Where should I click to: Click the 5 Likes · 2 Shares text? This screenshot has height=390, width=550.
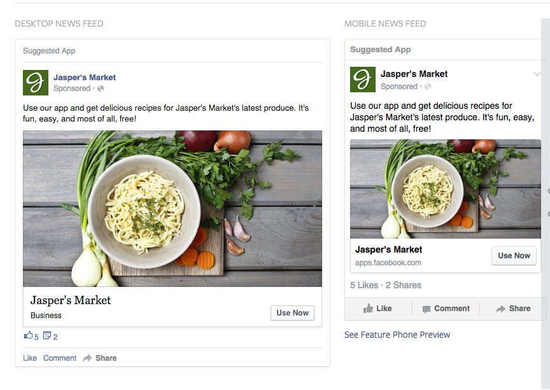384,285
